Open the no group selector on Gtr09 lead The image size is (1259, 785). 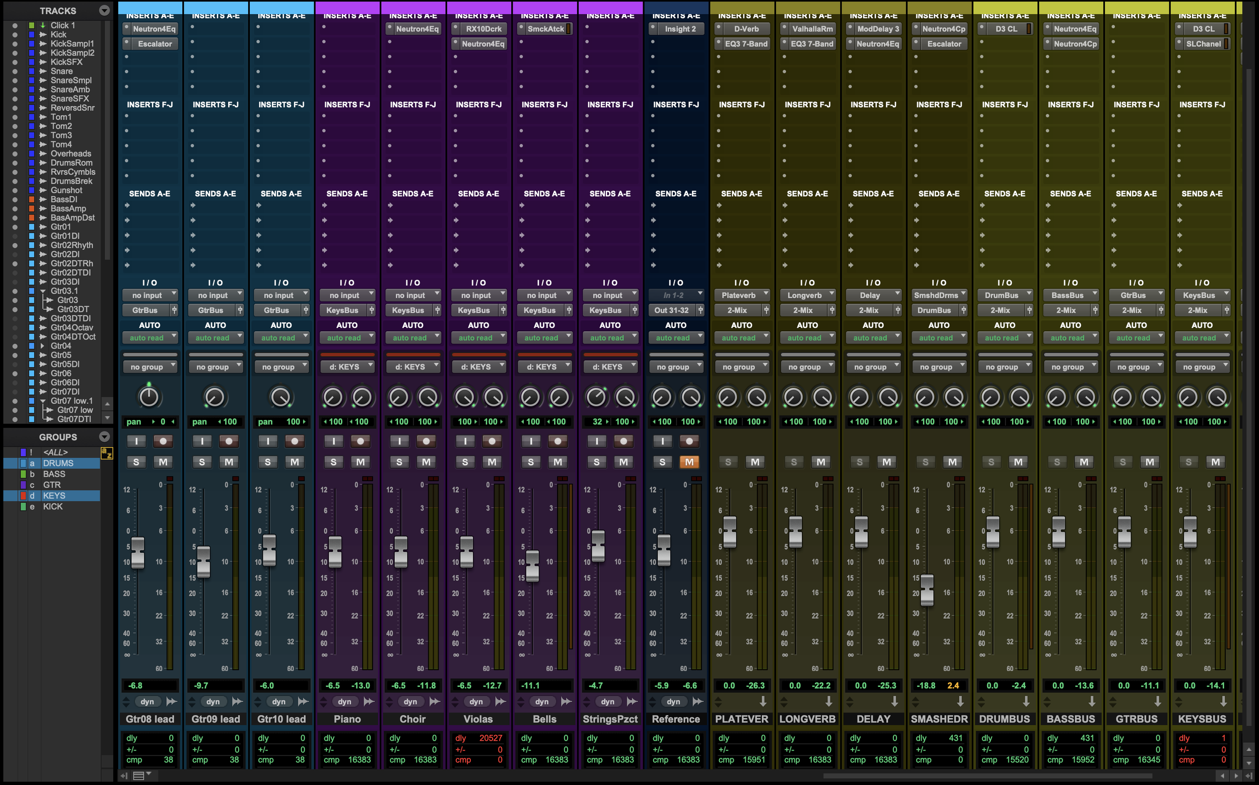216,367
